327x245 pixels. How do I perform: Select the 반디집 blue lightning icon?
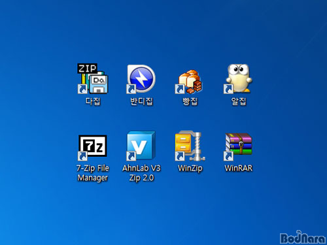tap(141, 79)
